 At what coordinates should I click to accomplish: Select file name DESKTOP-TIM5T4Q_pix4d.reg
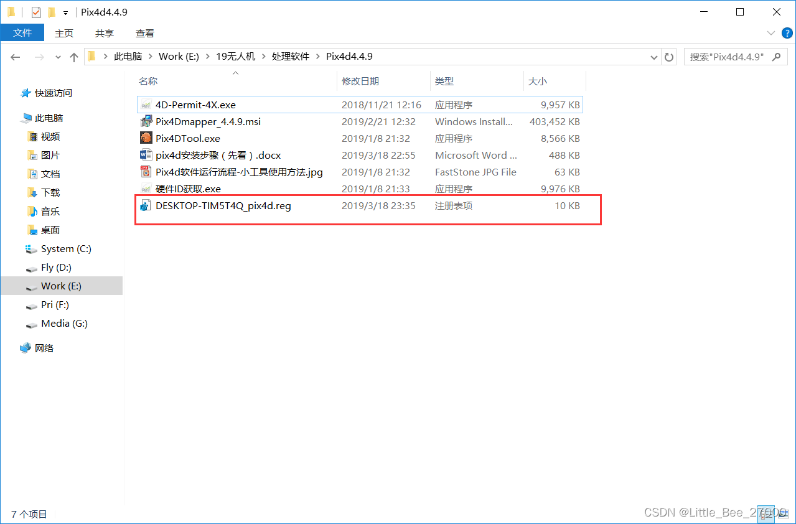[x=223, y=205]
